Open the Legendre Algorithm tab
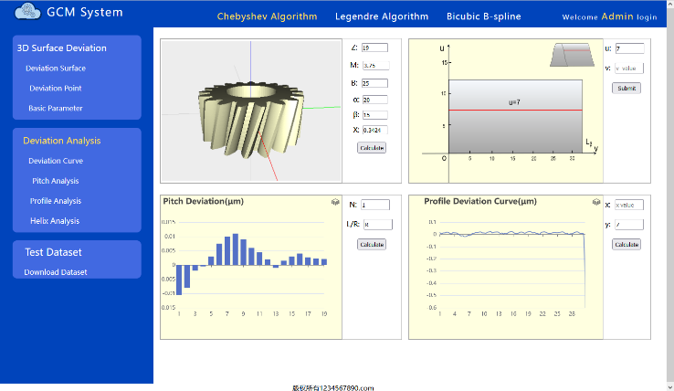The width and height of the screenshot is (674, 391). (x=381, y=16)
